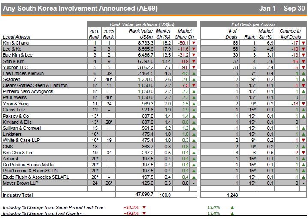308x219 pixels.
Task: Click the 'Legal Advisor' column header
Action: click(17, 37)
